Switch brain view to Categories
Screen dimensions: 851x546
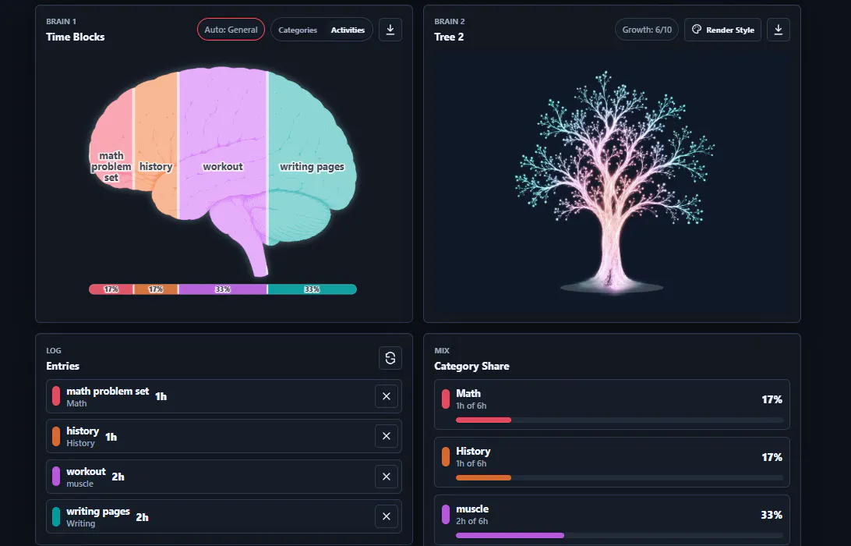(298, 30)
